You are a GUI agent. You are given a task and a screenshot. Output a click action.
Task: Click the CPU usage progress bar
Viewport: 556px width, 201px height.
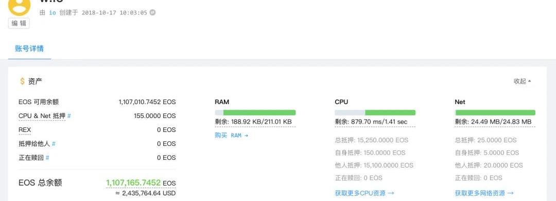[375, 112]
